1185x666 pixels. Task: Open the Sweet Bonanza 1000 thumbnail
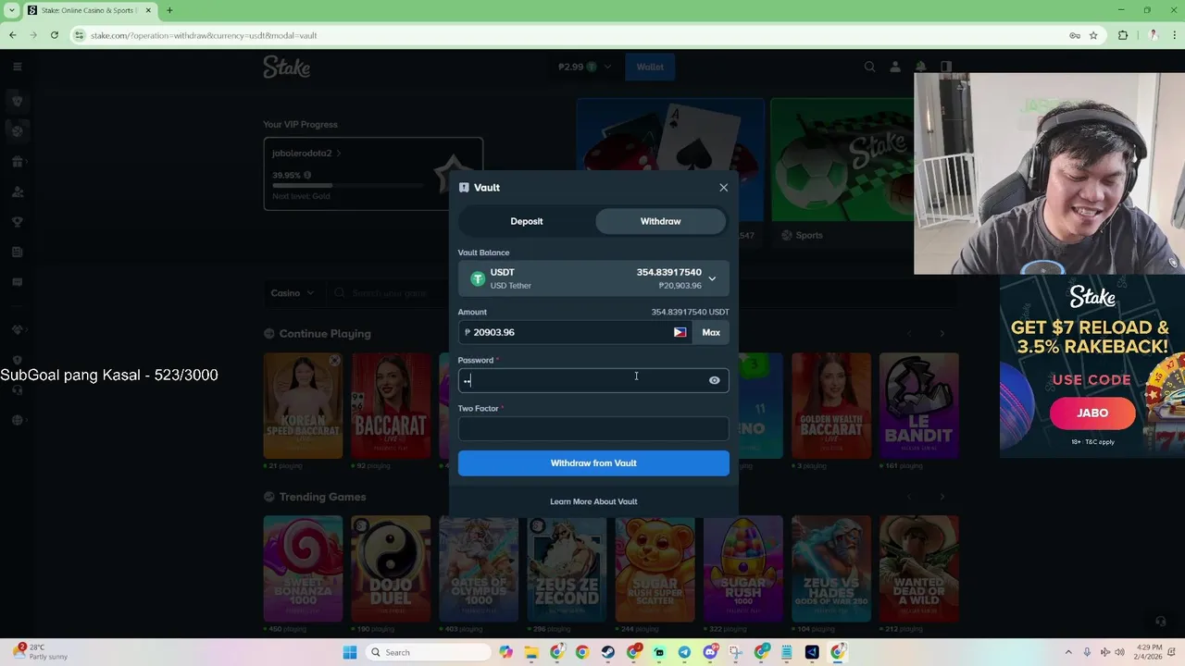(x=303, y=568)
